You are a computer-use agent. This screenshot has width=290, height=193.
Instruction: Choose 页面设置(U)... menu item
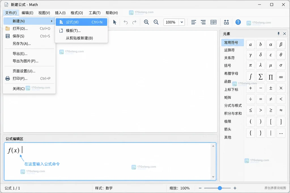point(29,71)
